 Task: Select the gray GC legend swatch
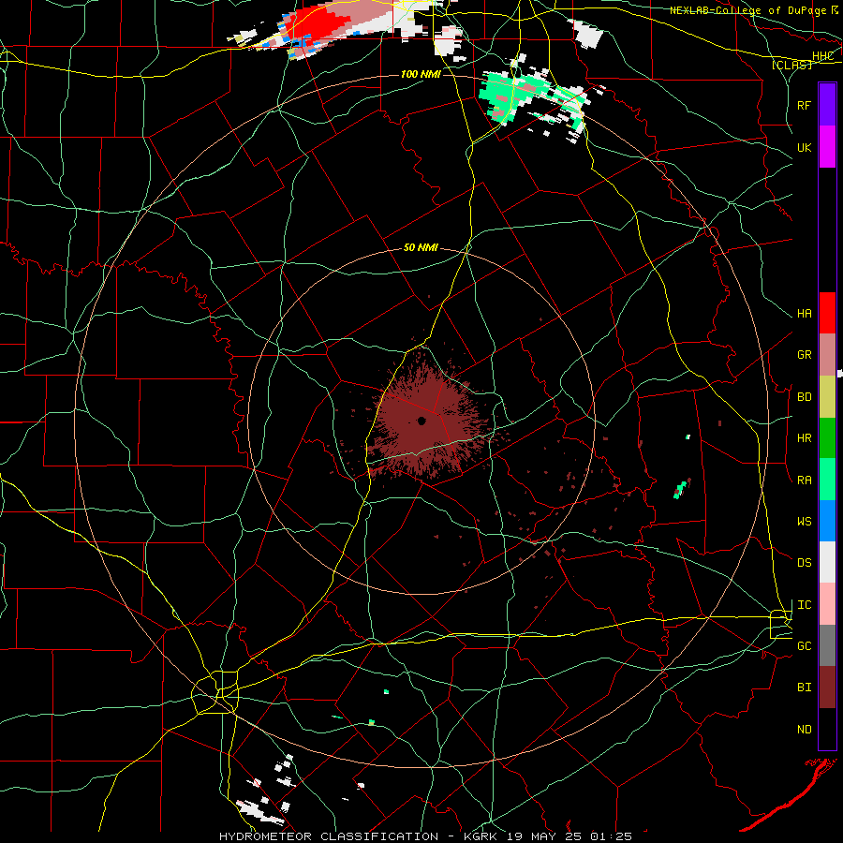827,645
